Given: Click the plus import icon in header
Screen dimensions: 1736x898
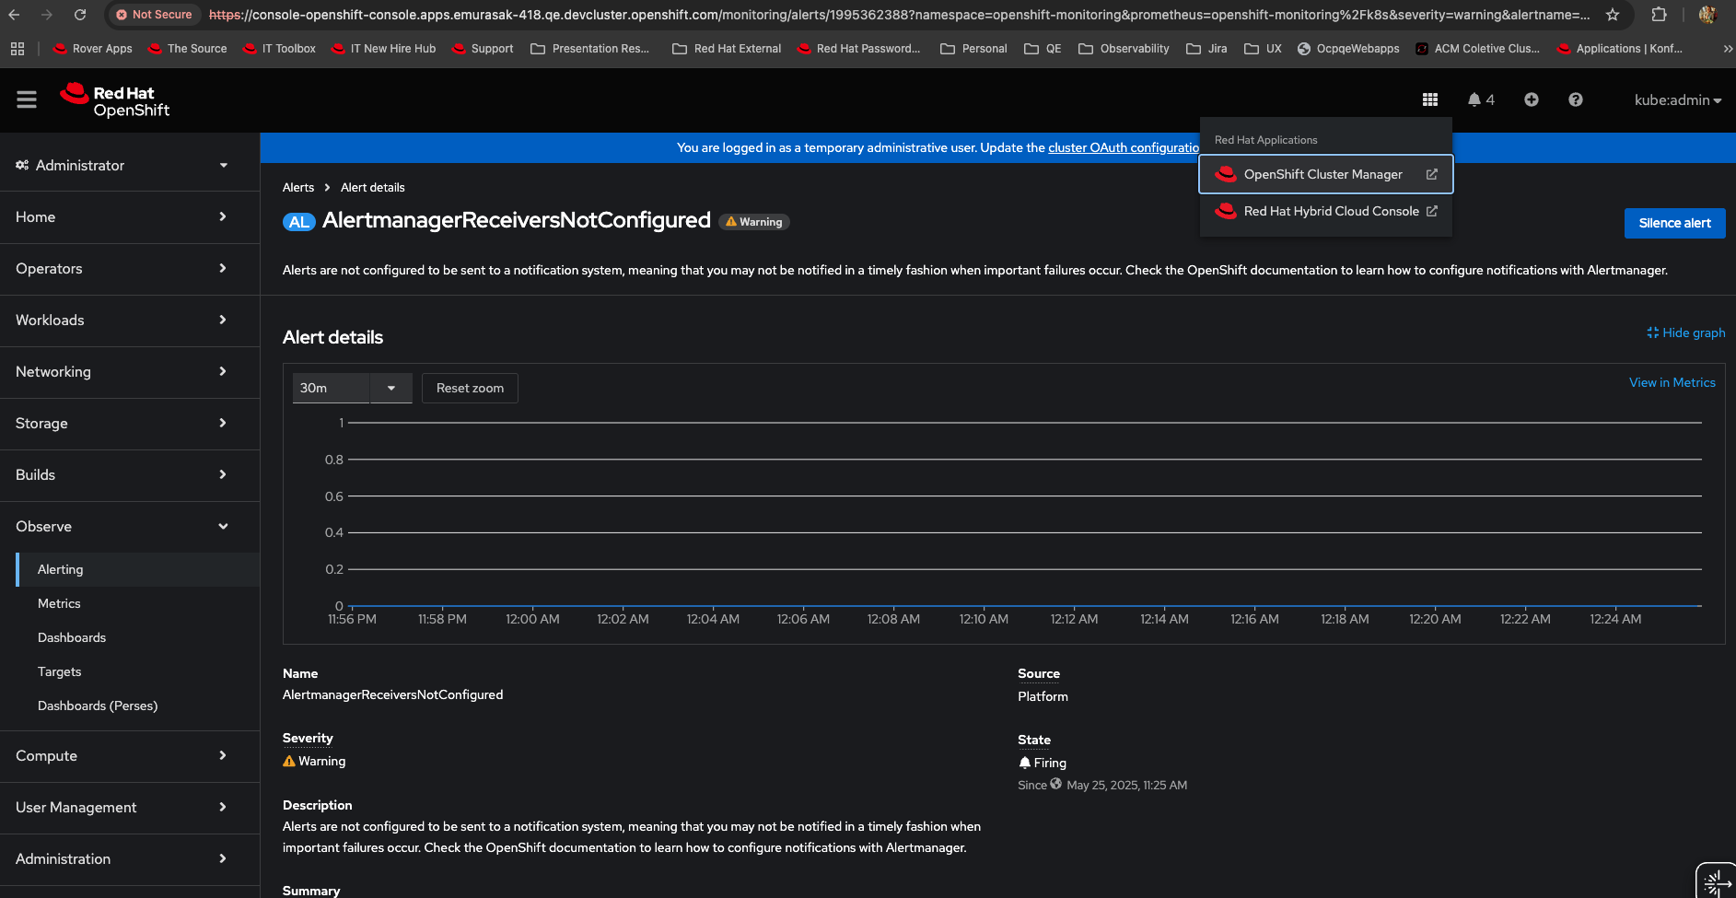Looking at the screenshot, I should pos(1531,99).
